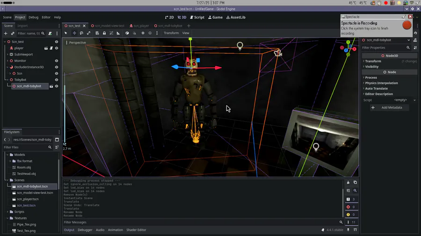Show the selectable nodes list in viewport toolbar
This screenshot has width=421, height=236.
click(x=97, y=33)
